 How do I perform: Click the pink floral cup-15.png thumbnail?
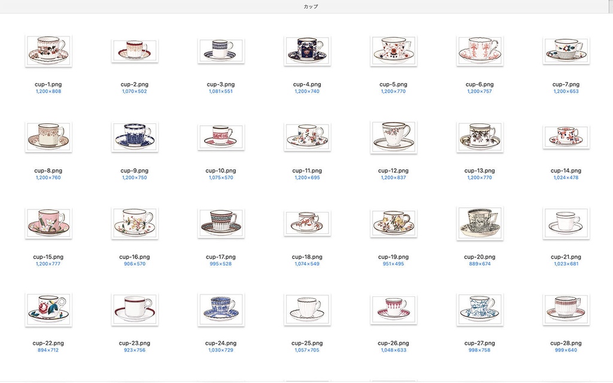coord(48,223)
